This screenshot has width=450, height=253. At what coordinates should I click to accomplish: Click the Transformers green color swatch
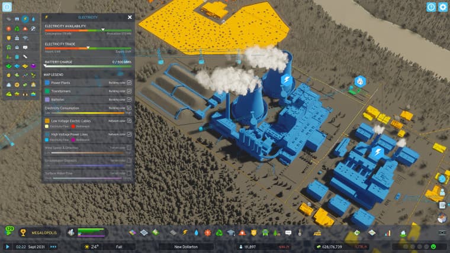47,91
